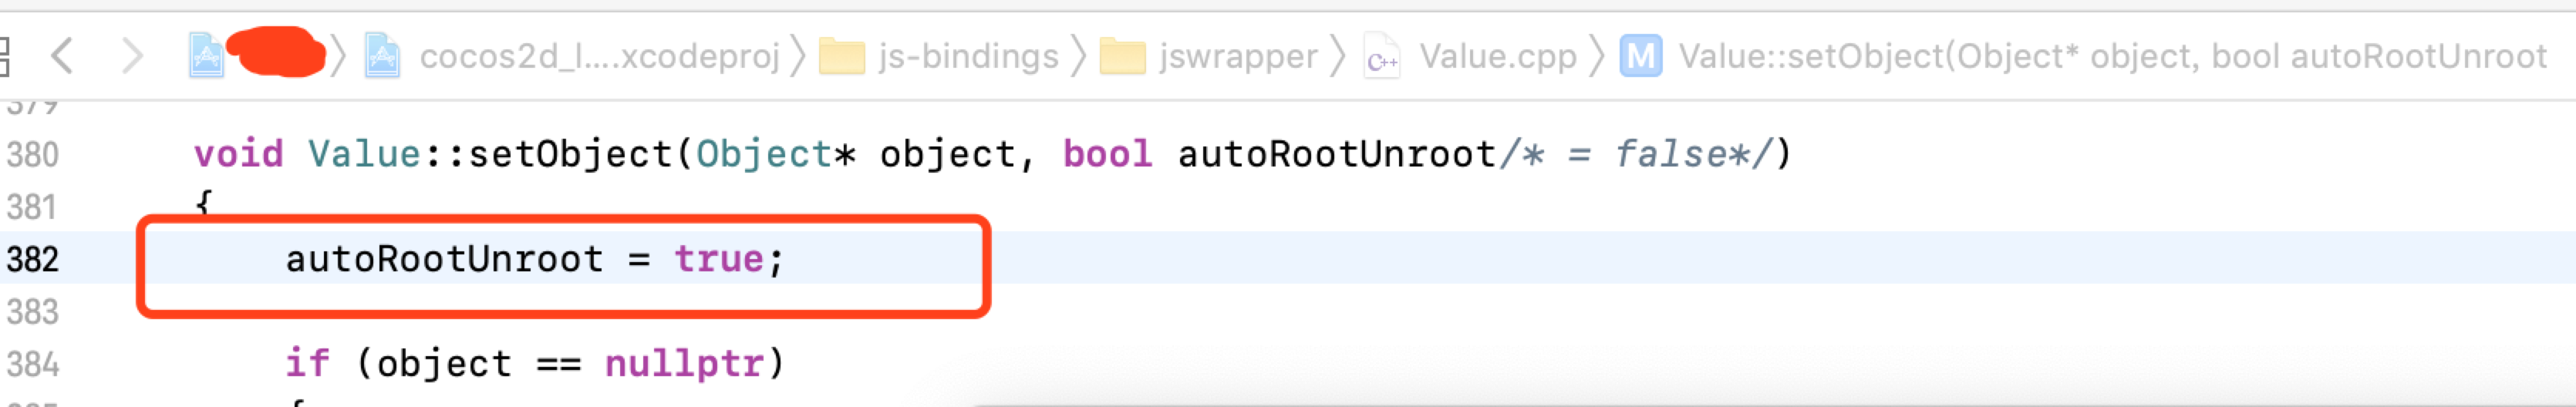Click the js-bindings folder icon
The width and height of the screenshot is (2576, 407).
[x=842, y=56]
